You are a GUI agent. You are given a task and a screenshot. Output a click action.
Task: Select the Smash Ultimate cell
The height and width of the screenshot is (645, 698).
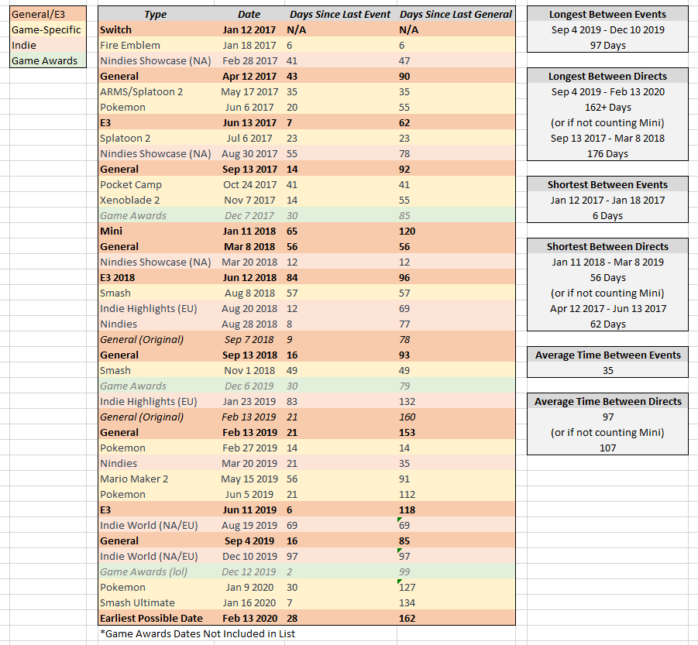coord(137,602)
